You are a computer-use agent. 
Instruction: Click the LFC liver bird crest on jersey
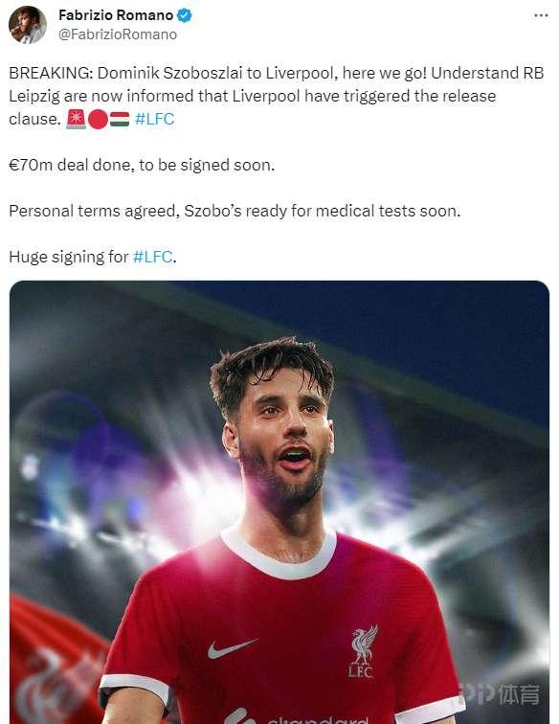click(364, 651)
